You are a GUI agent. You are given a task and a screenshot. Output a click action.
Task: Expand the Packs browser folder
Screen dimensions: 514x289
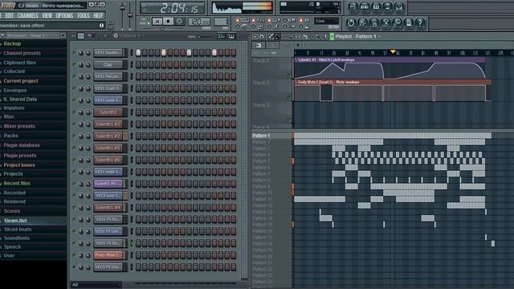10,136
